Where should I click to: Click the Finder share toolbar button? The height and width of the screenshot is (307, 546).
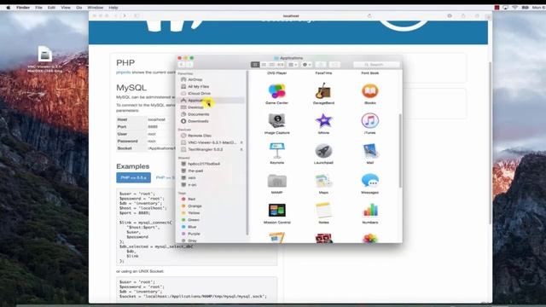click(321, 65)
